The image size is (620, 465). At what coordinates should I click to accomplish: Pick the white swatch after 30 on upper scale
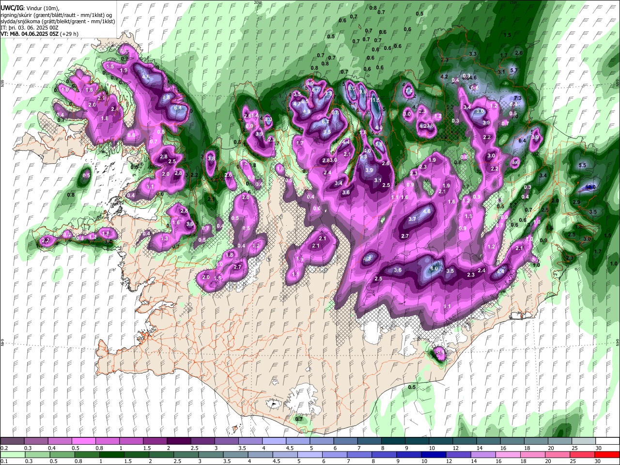[607, 441]
